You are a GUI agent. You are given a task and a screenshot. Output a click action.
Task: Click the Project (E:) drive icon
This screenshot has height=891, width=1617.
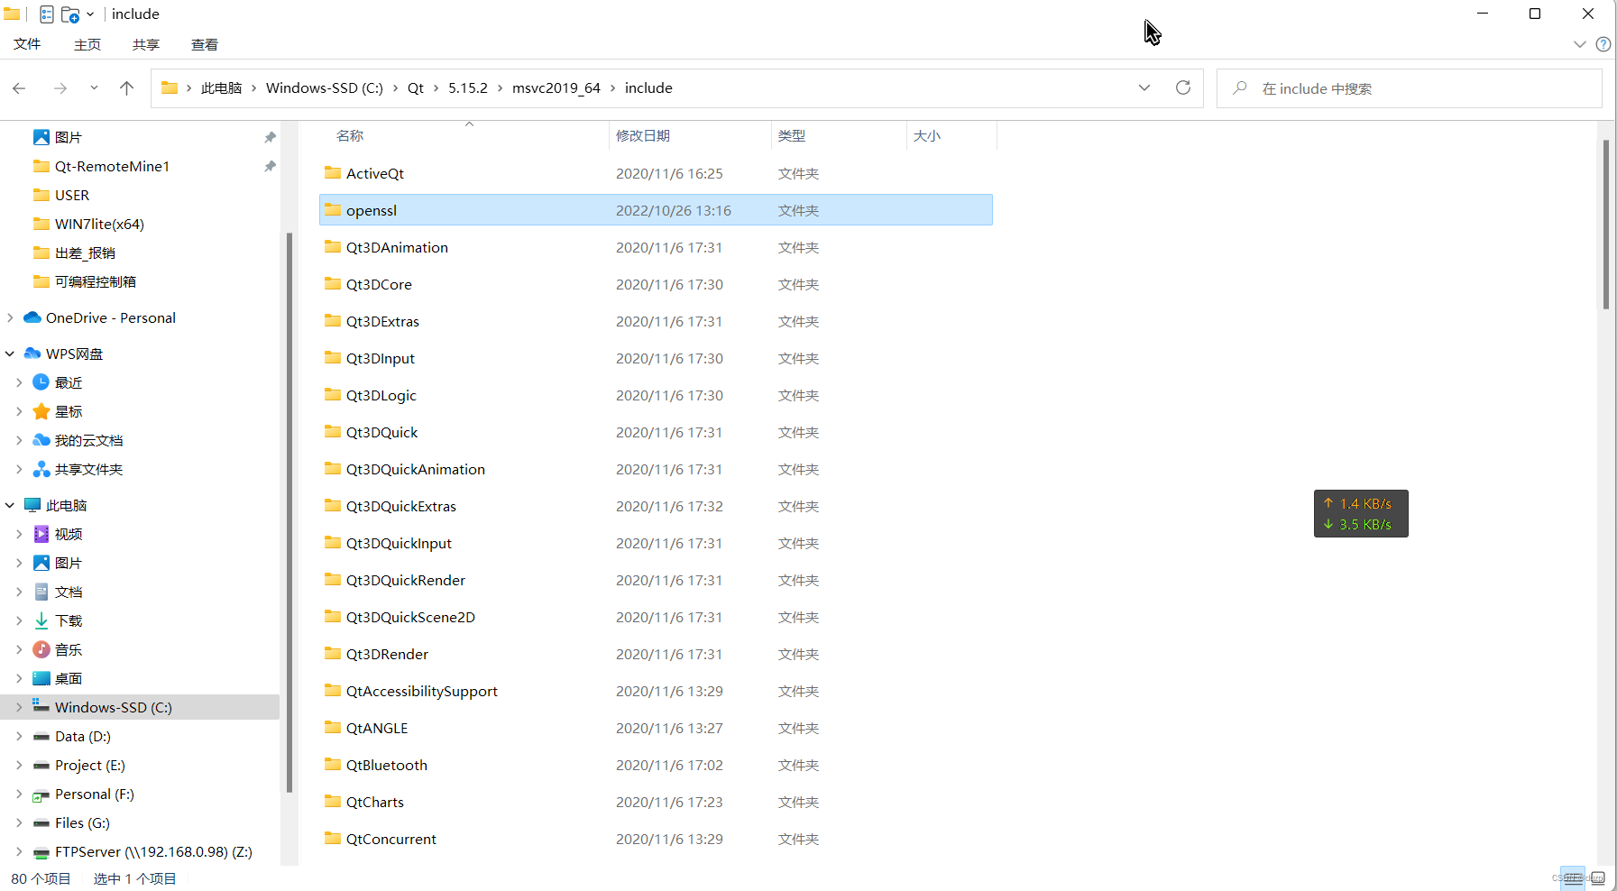tap(41, 765)
